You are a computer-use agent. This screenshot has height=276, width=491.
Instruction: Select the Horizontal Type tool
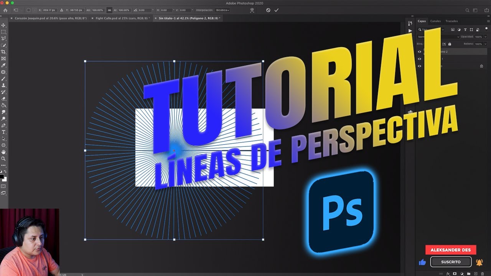3,132
